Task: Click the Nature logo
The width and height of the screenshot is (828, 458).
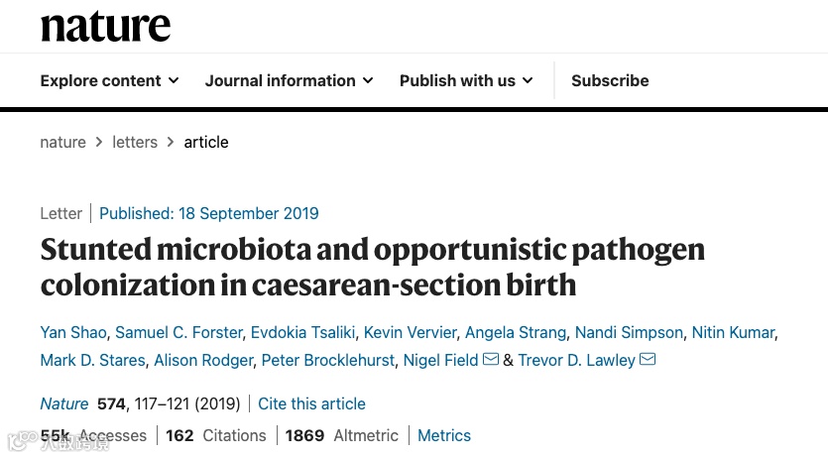Action: tap(105, 27)
